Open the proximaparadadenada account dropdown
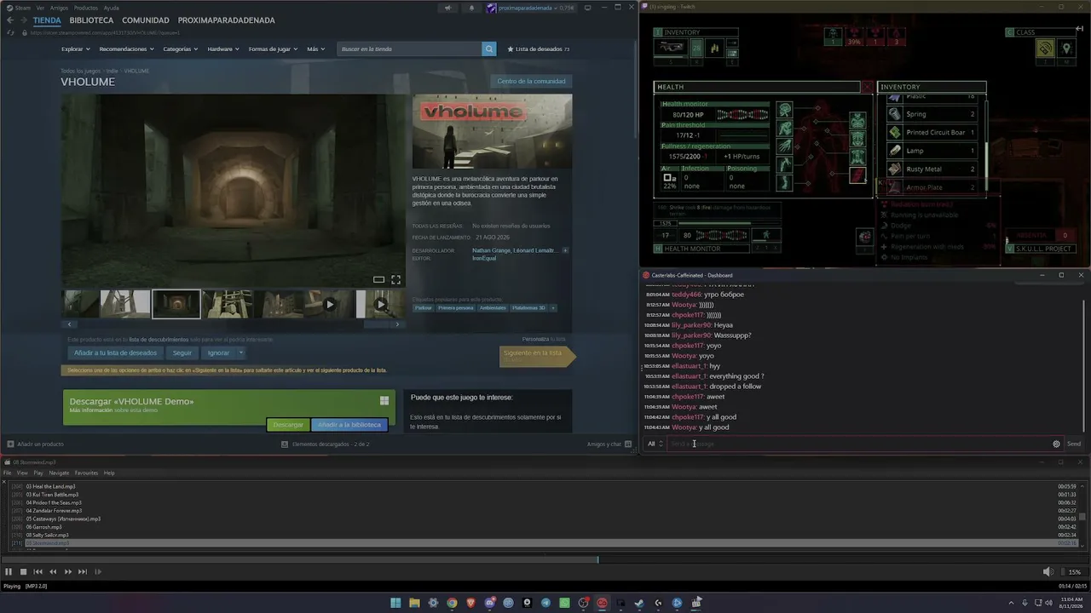This screenshot has height=613, width=1091. (530, 8)
